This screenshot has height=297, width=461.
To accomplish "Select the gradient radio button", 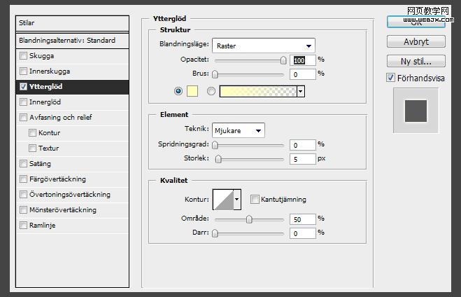I will point(211,91).
